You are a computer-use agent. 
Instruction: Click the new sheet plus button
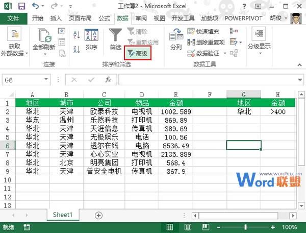(98, 216)
